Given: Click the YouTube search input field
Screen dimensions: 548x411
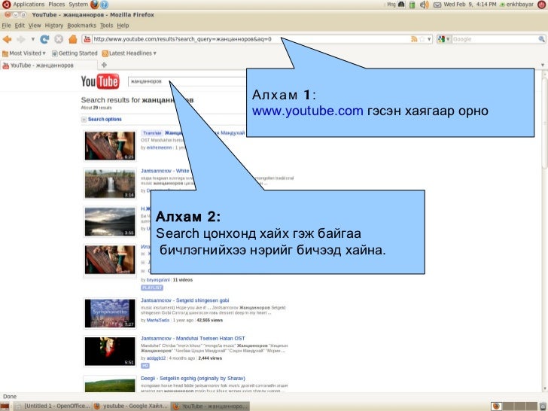Looking at the screenshot, I should pos(187,81).
